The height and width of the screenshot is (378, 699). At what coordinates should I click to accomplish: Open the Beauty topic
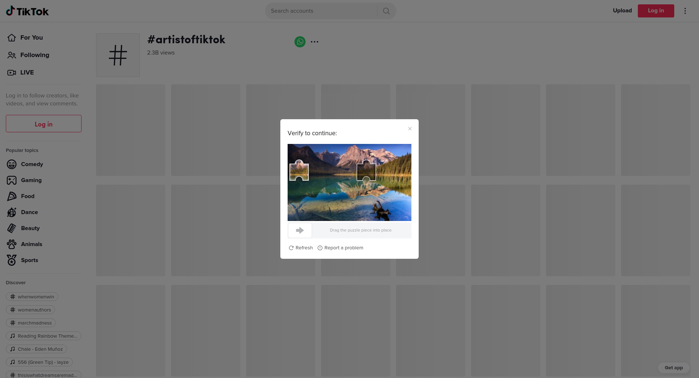[23, 228]
